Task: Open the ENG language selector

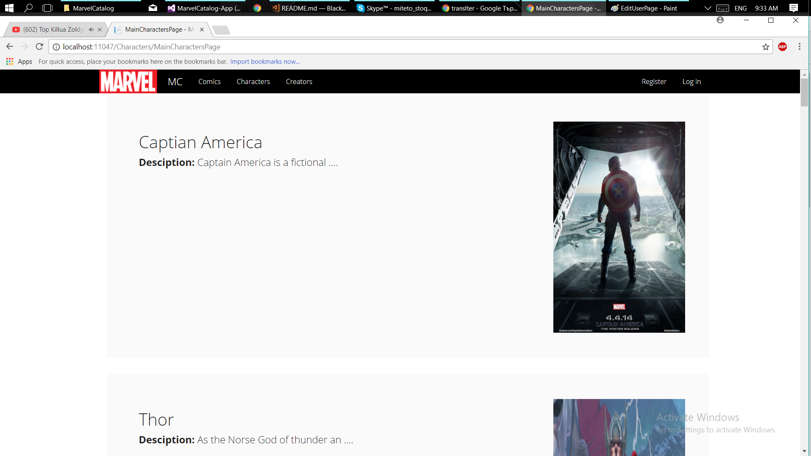Action: tap(740, 8)
